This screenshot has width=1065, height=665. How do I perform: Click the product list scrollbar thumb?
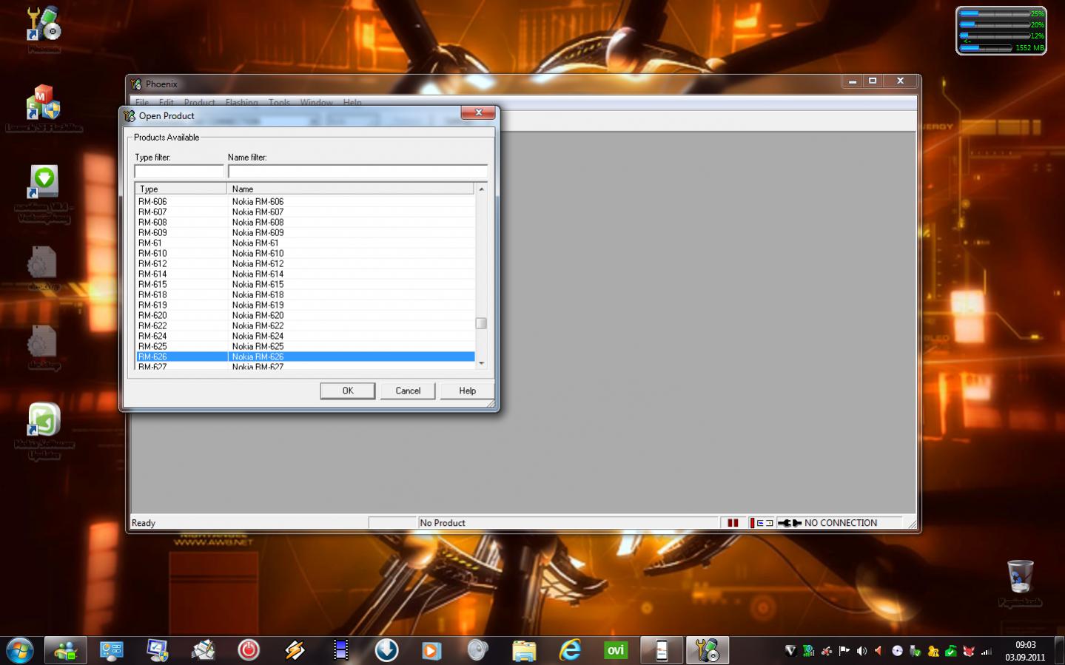coord(481,323)
